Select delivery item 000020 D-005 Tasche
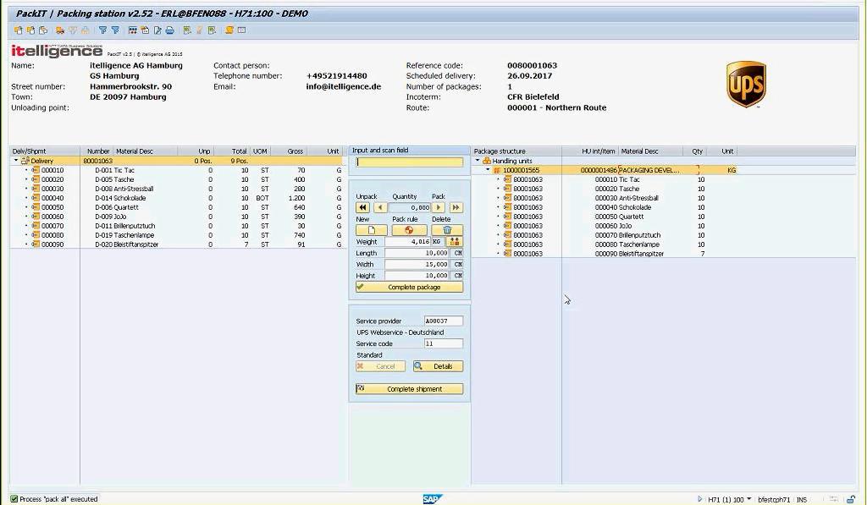Image resolution: width=867 pixels, height=505 pixels. point(177,179)
